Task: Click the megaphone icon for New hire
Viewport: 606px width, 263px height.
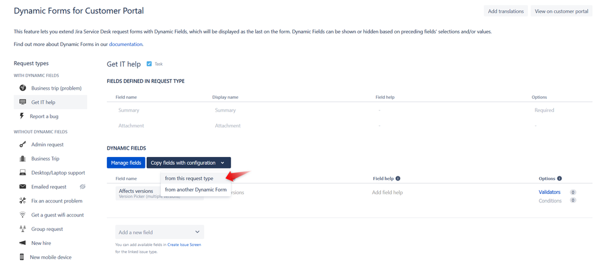Action: pos(22,243)
